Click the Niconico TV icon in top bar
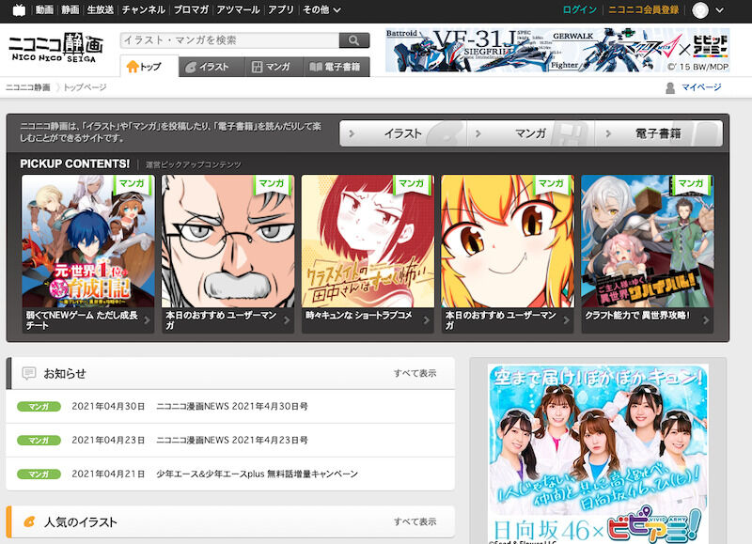This screenshot has height=544, width=752. 19,10
